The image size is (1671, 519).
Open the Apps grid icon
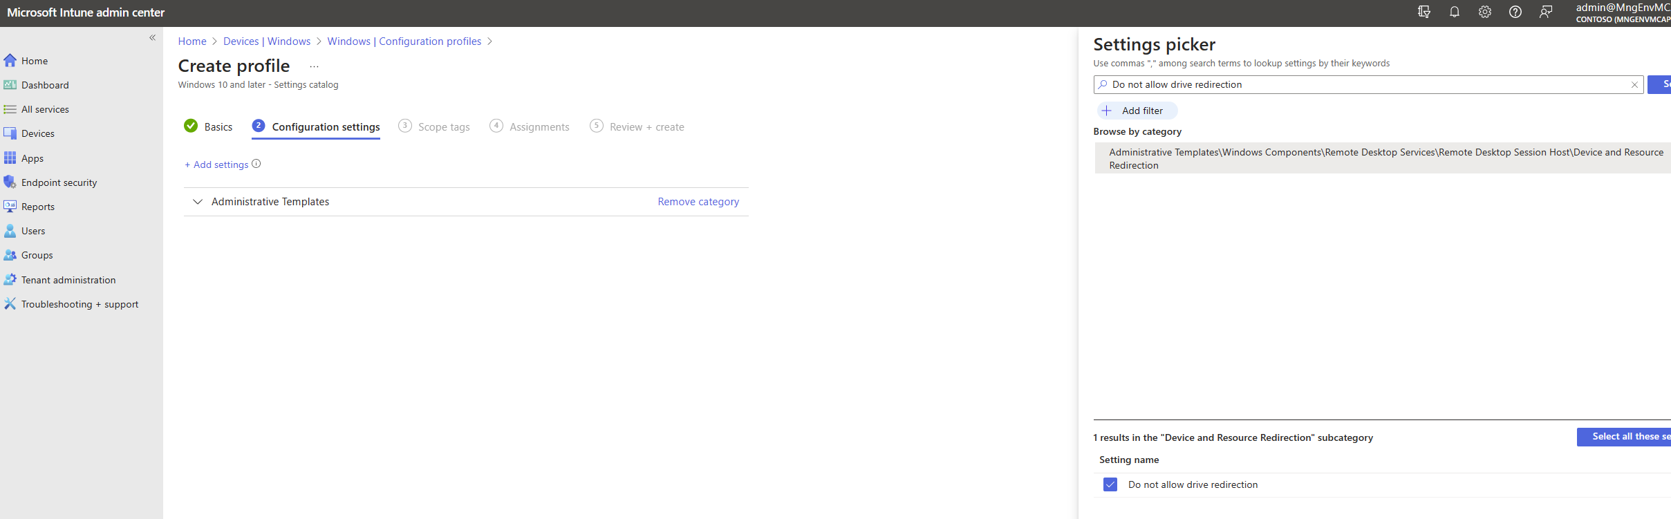10,158
